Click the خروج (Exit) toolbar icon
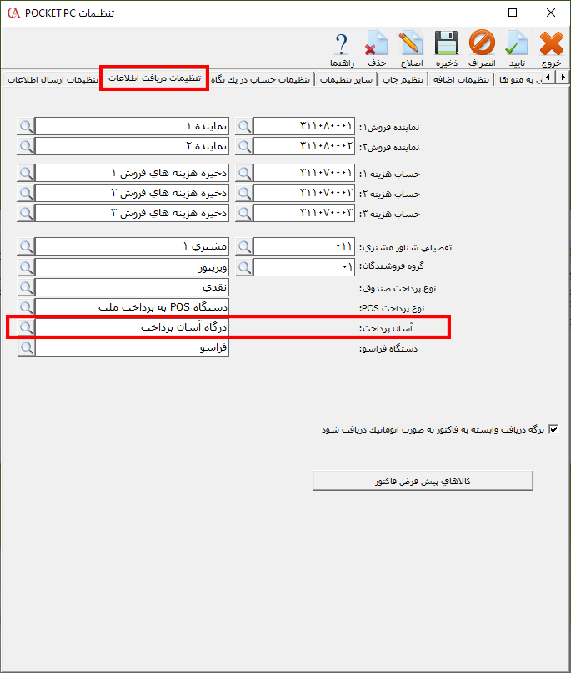Viewport: 571px width, 673px height. 551,47
